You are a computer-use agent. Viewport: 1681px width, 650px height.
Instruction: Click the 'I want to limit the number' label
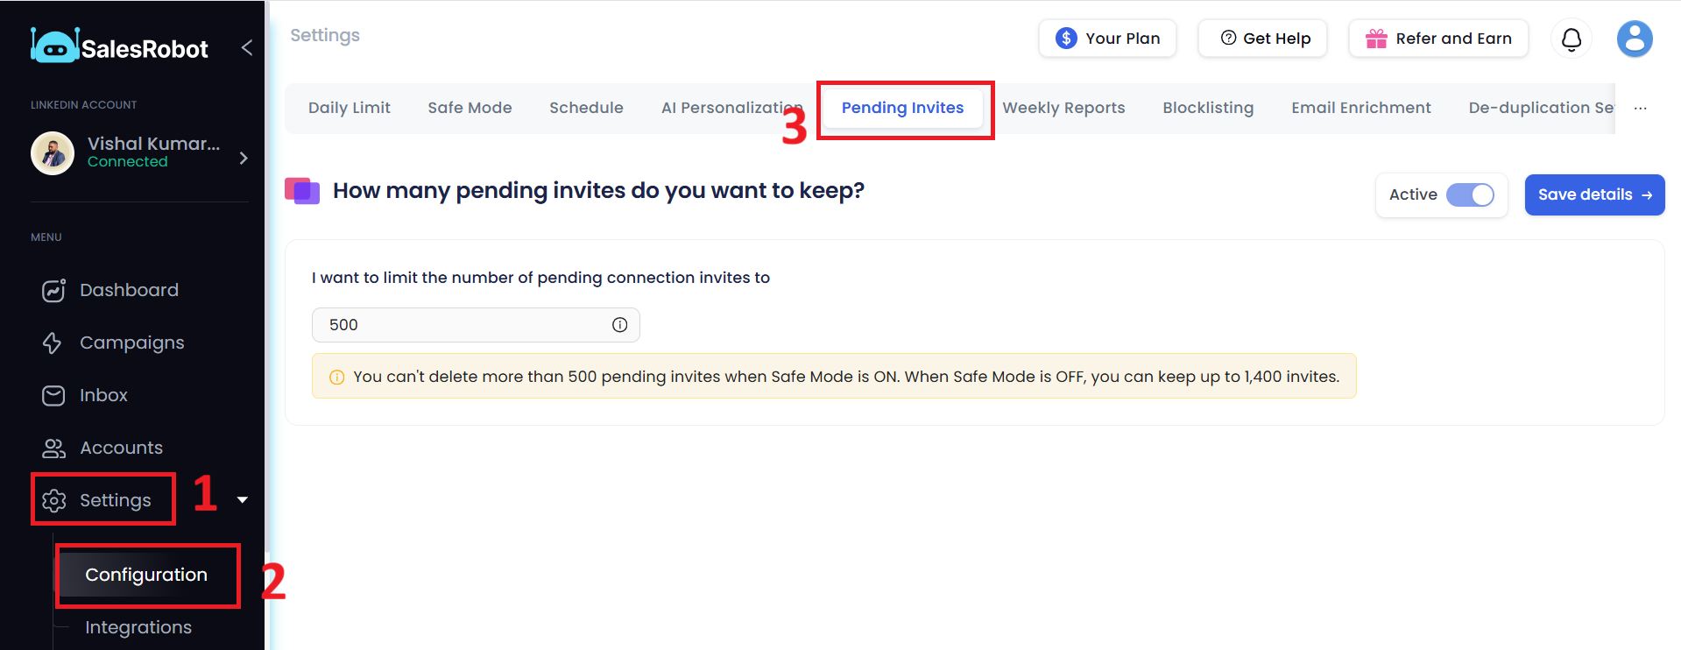point(540,278)
